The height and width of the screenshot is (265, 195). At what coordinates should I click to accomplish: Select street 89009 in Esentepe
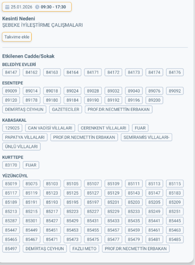tap(11, 91)
